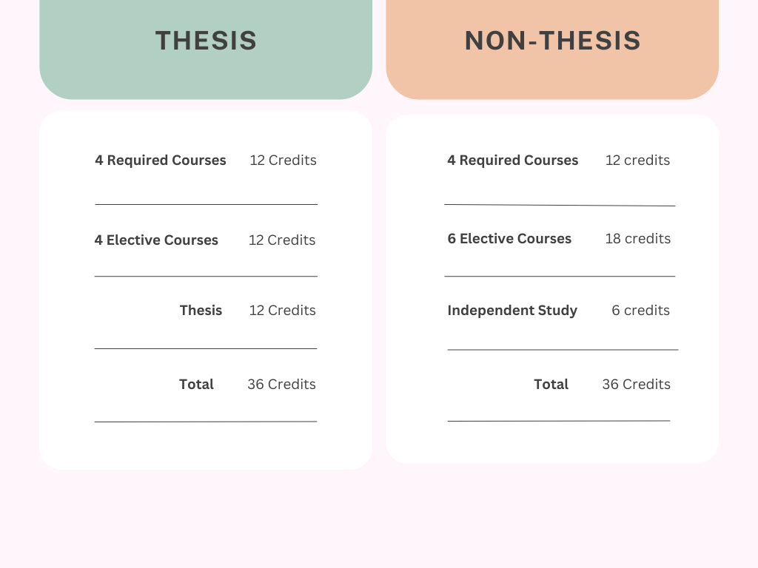This screenshot has height=568, width=758.
Task: Click the divider line under Thesis card's Total
Action: click(206, 422)
